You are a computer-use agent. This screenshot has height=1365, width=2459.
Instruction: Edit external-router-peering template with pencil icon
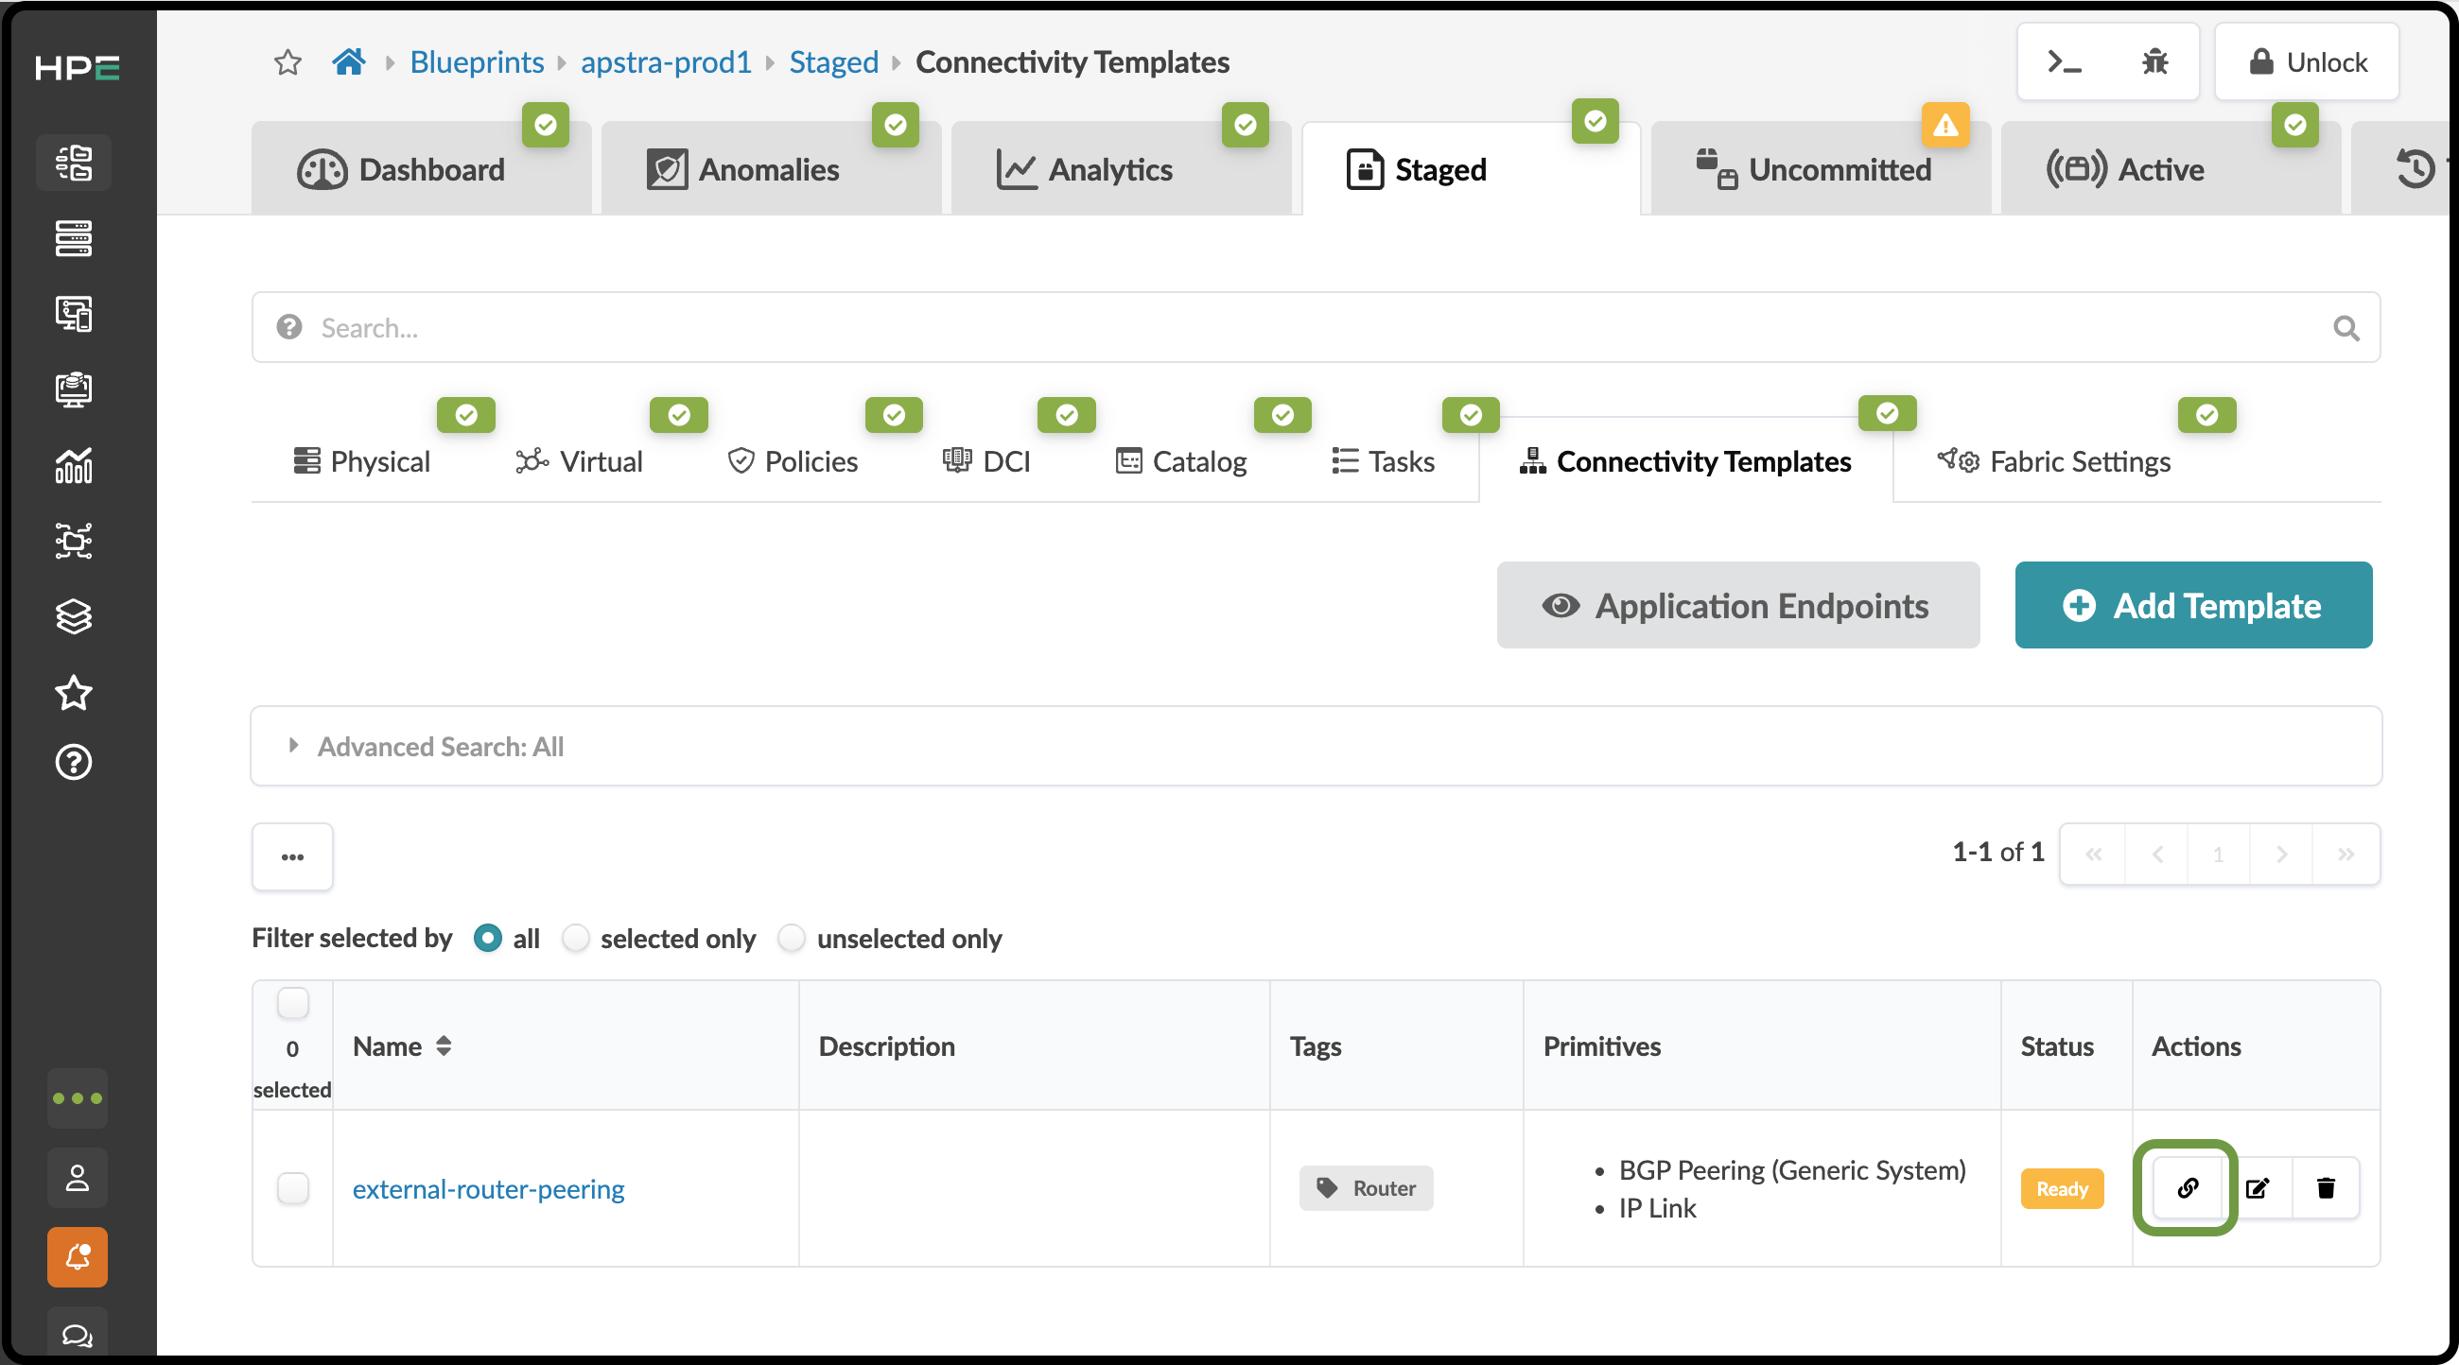pyautogui.click(x=2257, y=1187)
